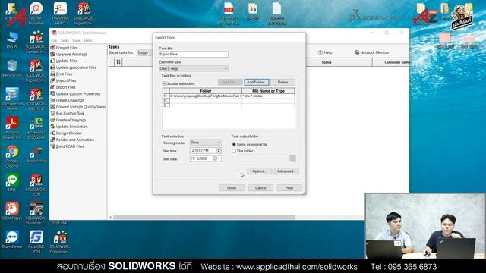Cancel the Export Files dialog
486x273 pixels.
pyautogui.click(x=260, y=188)
